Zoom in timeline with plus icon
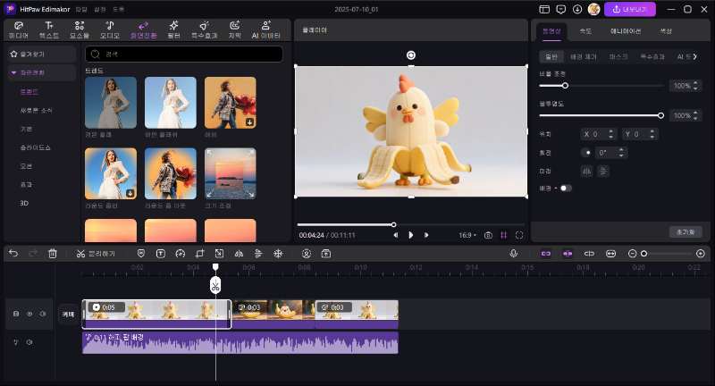715x386 pixels. (x=701, y=254)
